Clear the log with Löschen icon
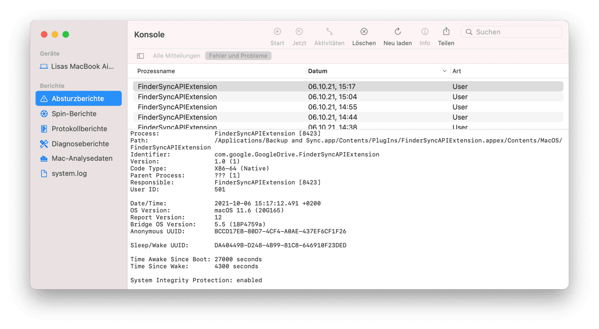This screenshot has height=329, width=599. coord(364,32)
